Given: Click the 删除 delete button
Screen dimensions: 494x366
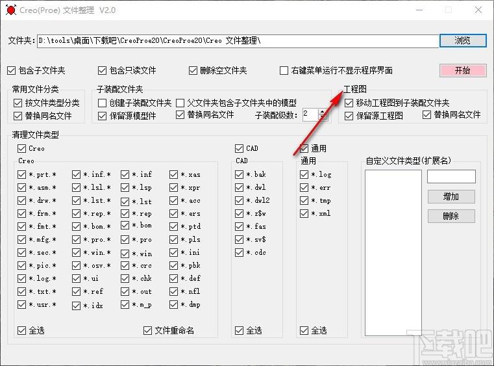Looking at the screenshot, I should point(451,216).
